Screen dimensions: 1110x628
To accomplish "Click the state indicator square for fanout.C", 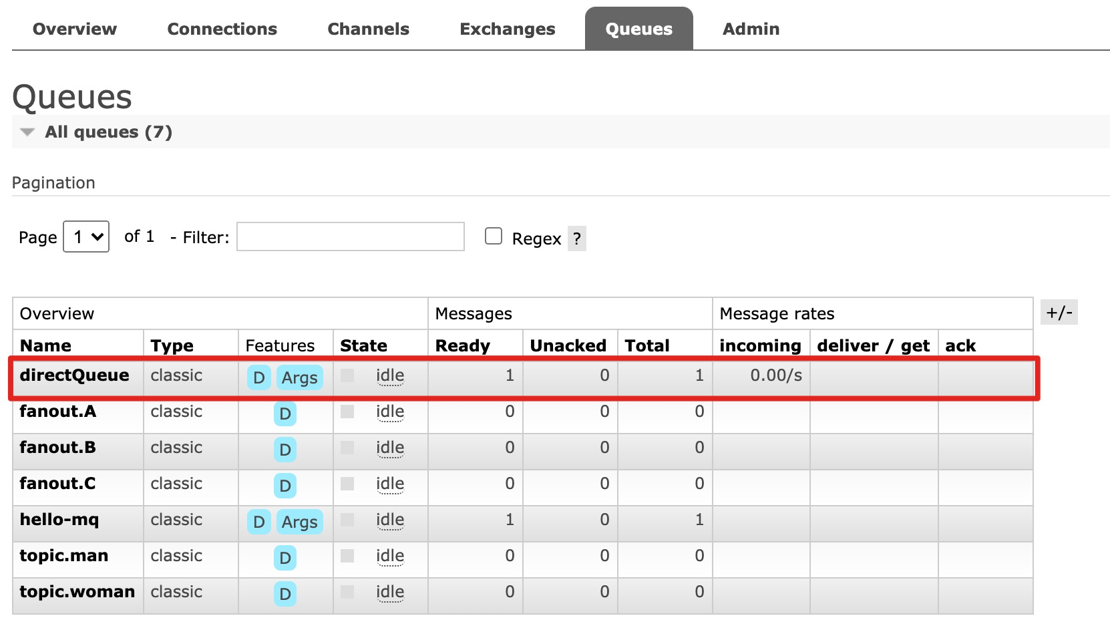I will [x=347, y=484].
